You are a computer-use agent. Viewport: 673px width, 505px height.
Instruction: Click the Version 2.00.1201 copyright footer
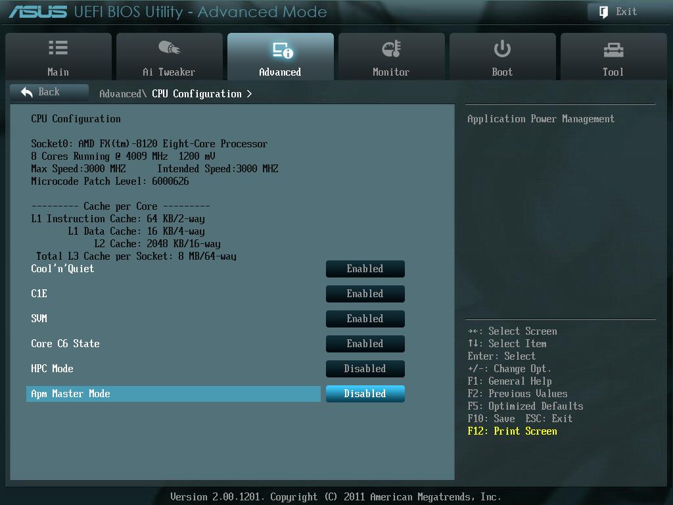tap(336, 497)
